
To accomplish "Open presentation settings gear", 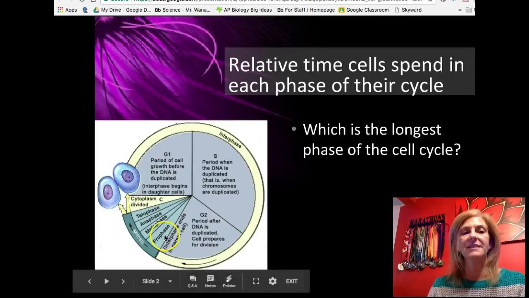I will click(x=272, y=281).
